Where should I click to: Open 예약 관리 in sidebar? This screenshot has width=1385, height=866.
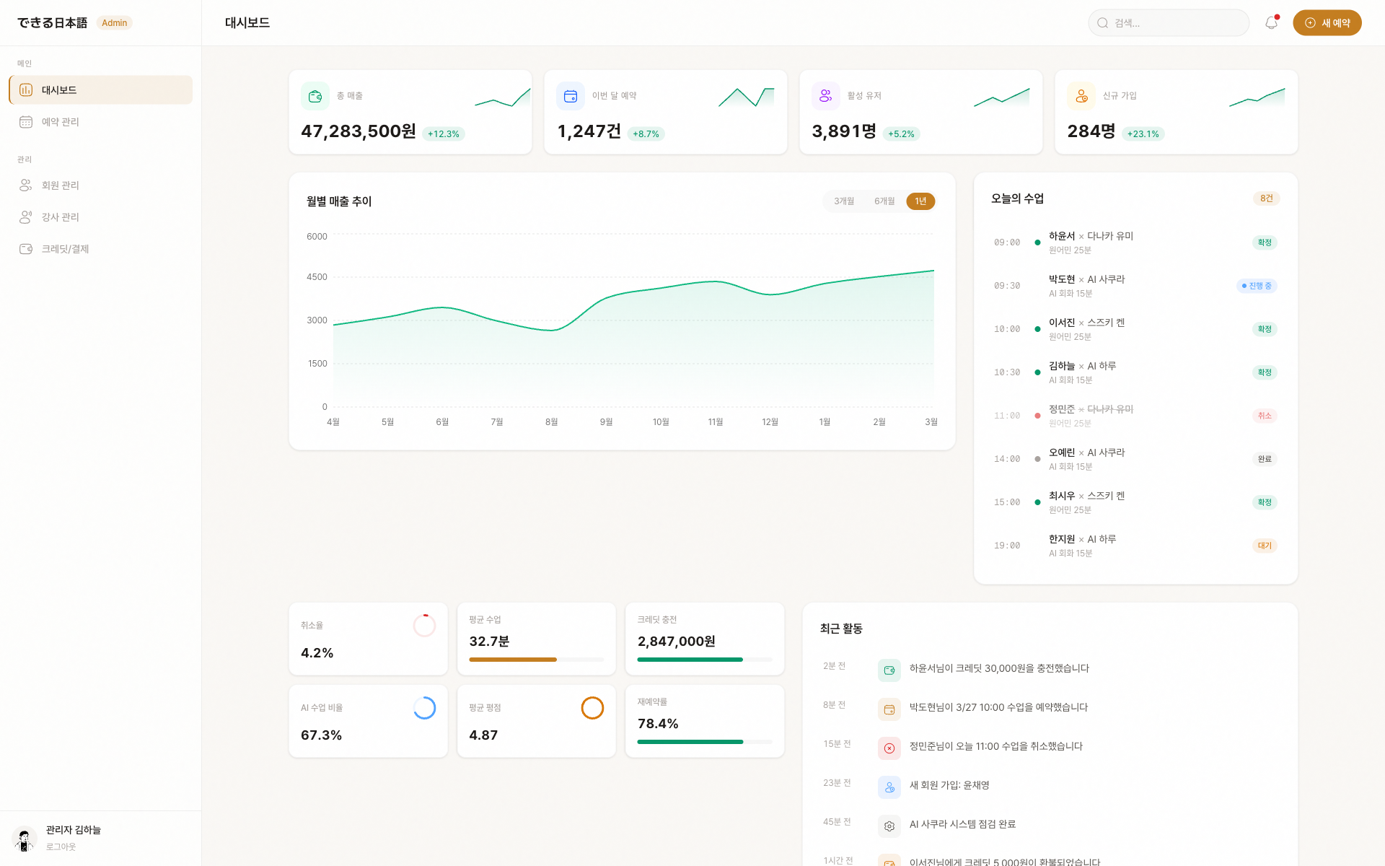[x=61, y=122]
